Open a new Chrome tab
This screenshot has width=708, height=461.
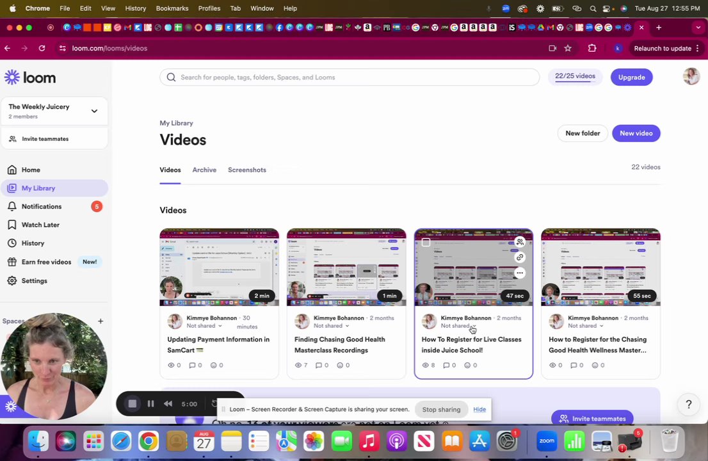click(659, 28)
